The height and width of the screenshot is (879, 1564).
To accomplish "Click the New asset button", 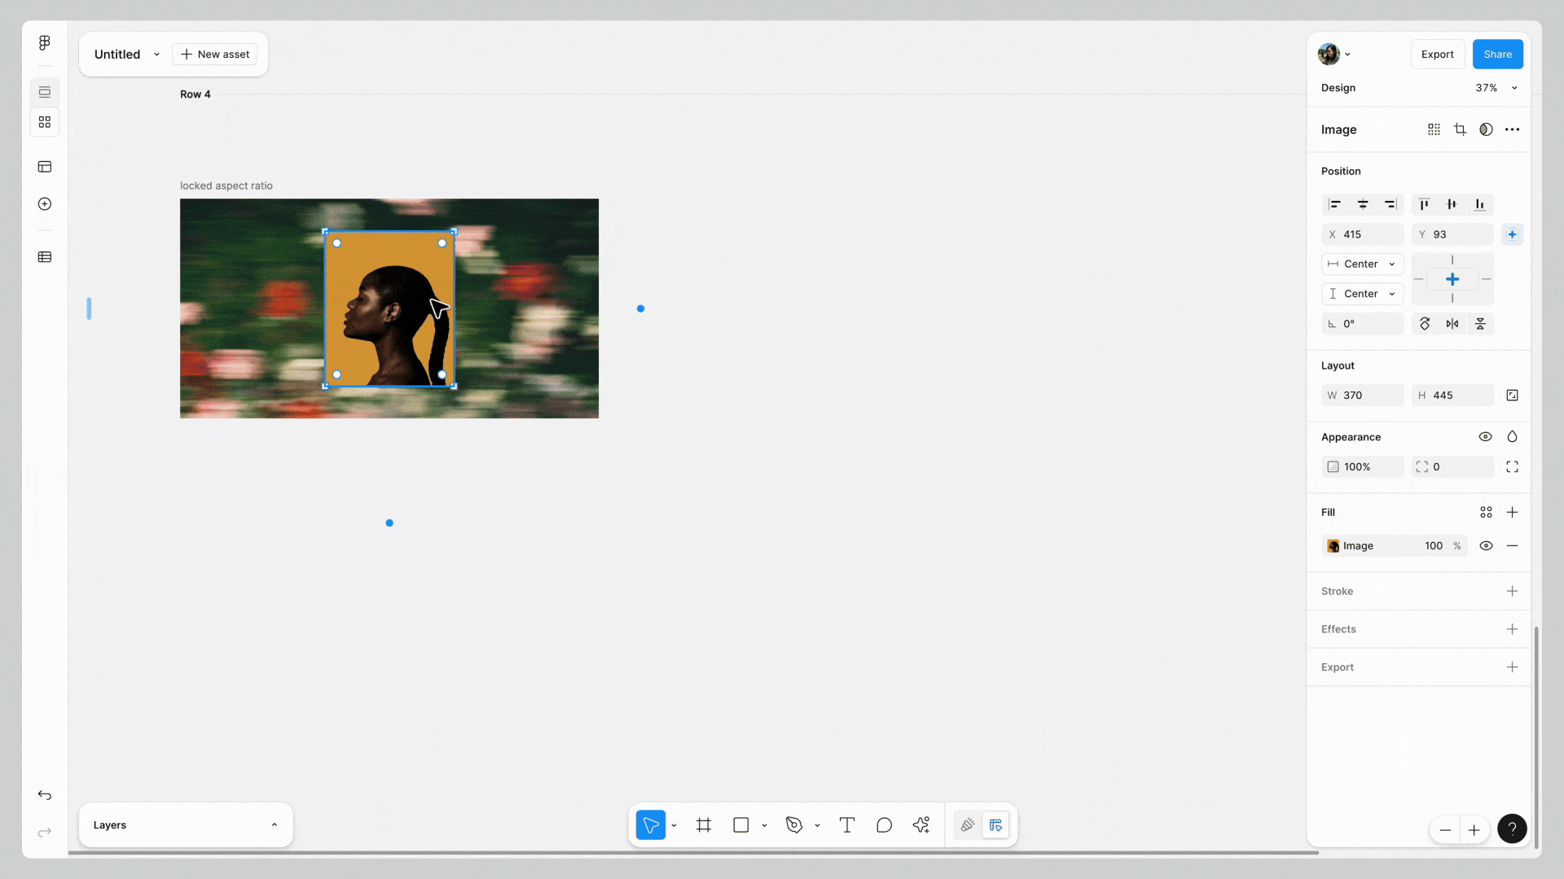I will (x=215, y=55).
